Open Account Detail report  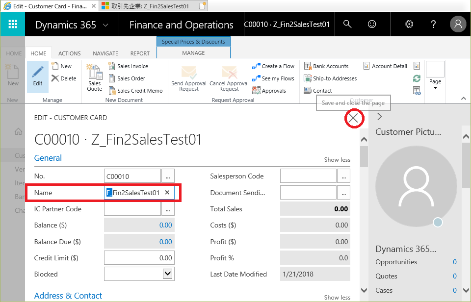point(385,66)
